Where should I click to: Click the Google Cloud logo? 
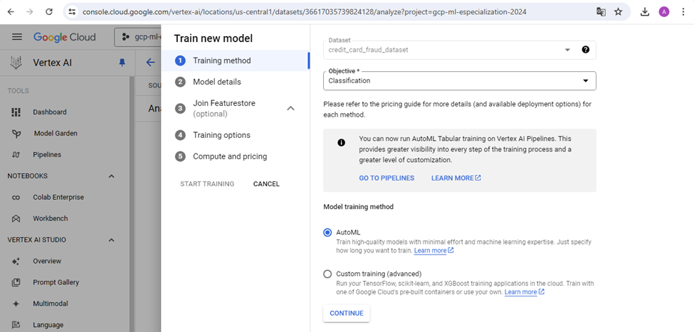[65, 37]
